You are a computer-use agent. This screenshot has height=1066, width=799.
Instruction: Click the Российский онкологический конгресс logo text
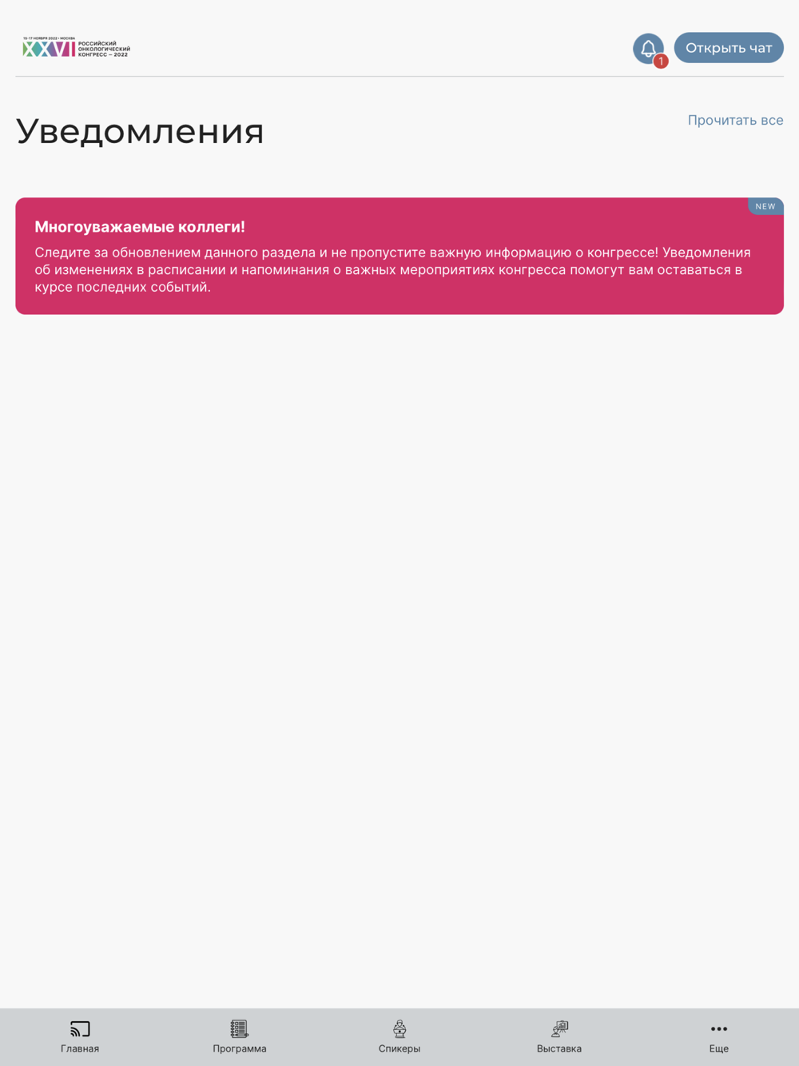(x=104, y=49)
